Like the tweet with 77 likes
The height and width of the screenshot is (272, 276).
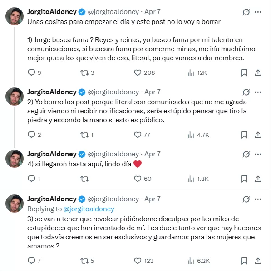pyautogui.click(x=138, y=135)
